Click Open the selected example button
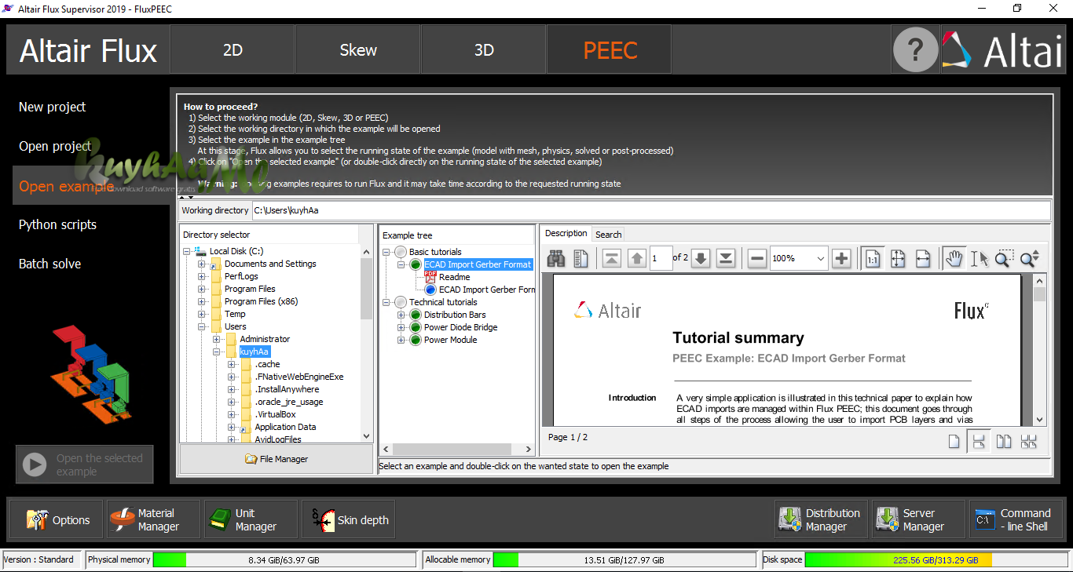This screenshot has width=1073, height=572. [85, 465]
